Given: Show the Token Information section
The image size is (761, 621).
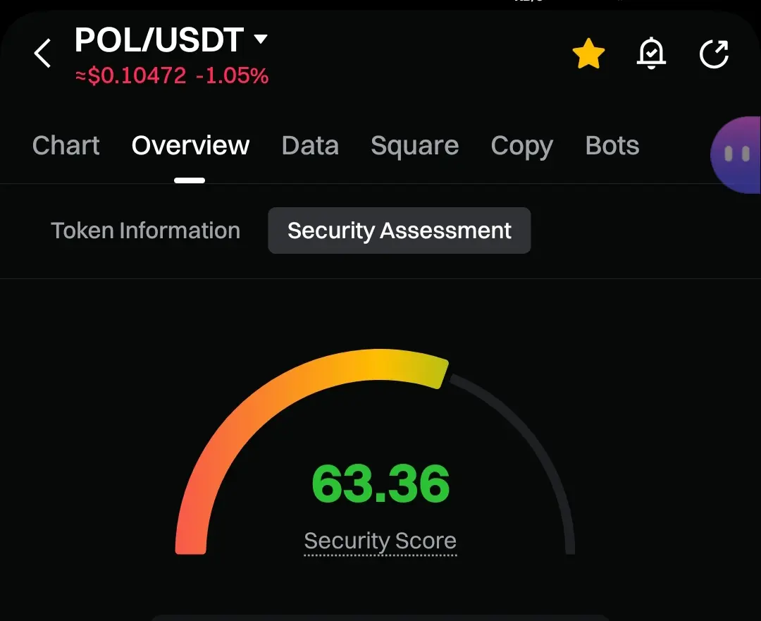Looking at the screenshot, I should [x=146, y=230].
